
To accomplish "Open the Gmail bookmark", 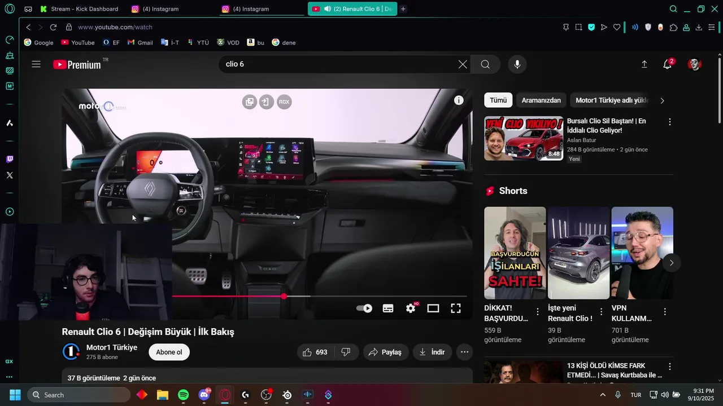I will (x=140, y=42).
